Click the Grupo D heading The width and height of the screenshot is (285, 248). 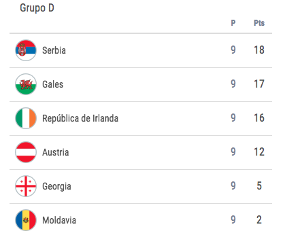pyautogui.click(x=37, y=8)
